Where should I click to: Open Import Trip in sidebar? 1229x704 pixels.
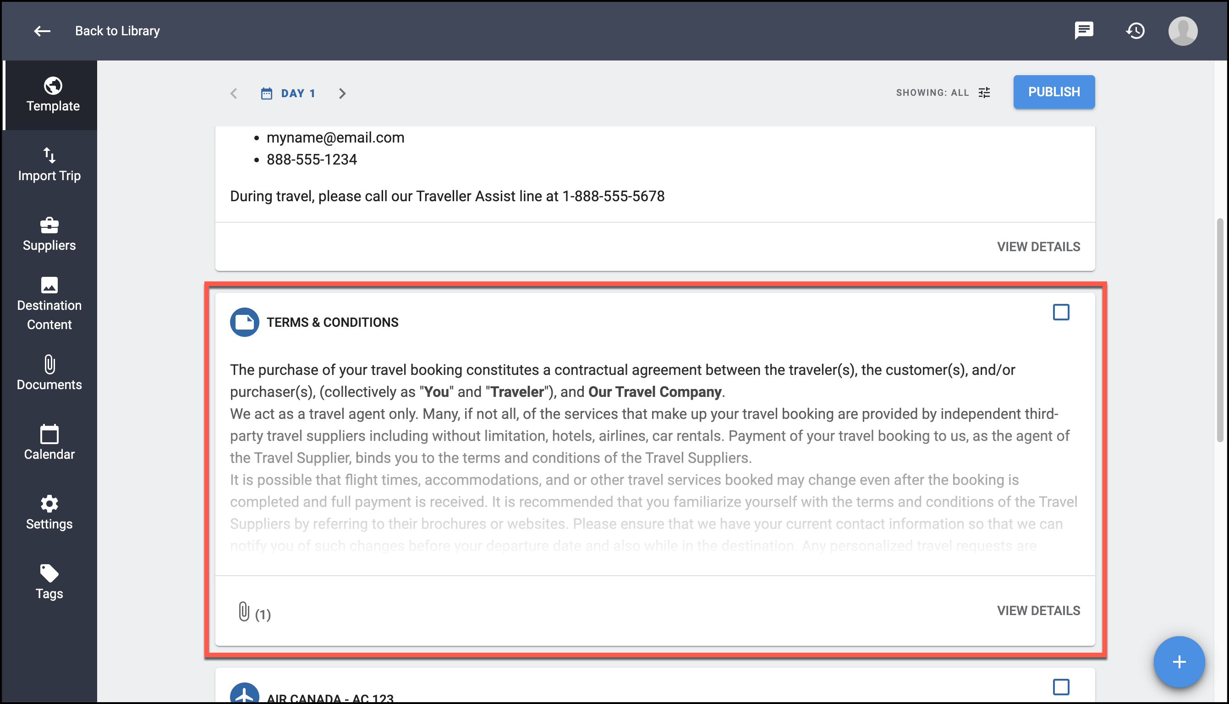[49, 165]
